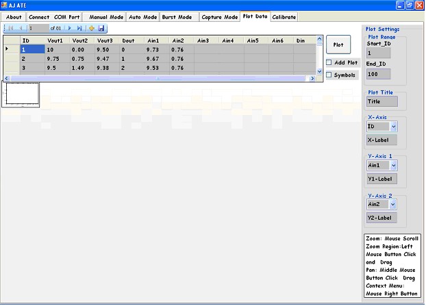Click the AJ ATE app icon in title bar
This screenshot has height=306, width=426.
(4, 5)
